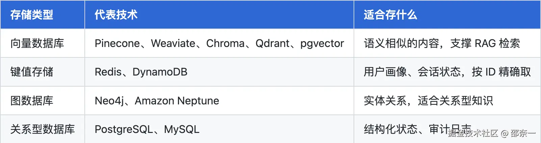Select the 向量数据库 cell
The image size is (541, 143).
click(43, 43)
